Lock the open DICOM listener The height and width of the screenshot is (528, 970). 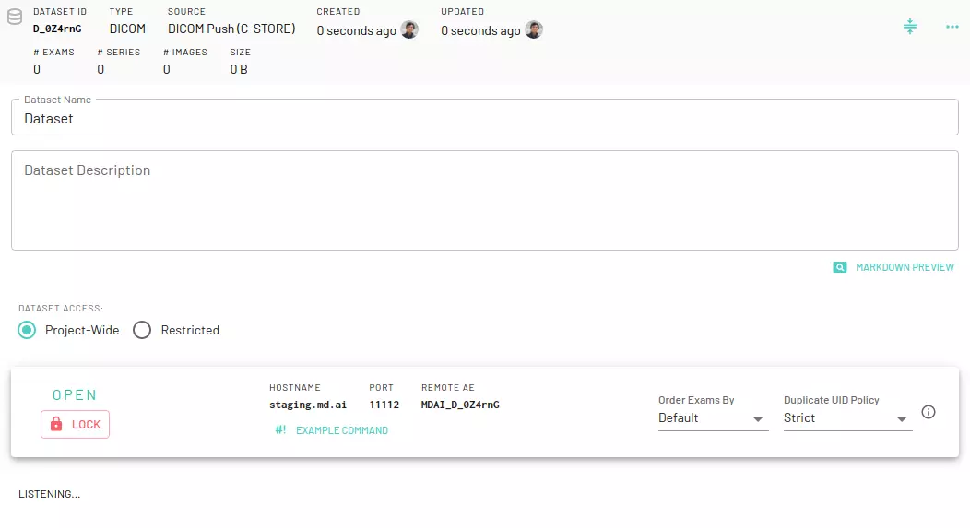click(75, 424)
